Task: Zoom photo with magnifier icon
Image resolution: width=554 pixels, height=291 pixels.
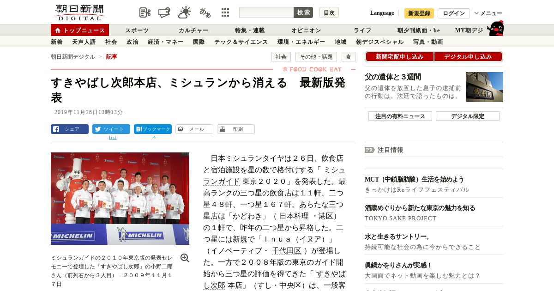Action: (185, 258)
